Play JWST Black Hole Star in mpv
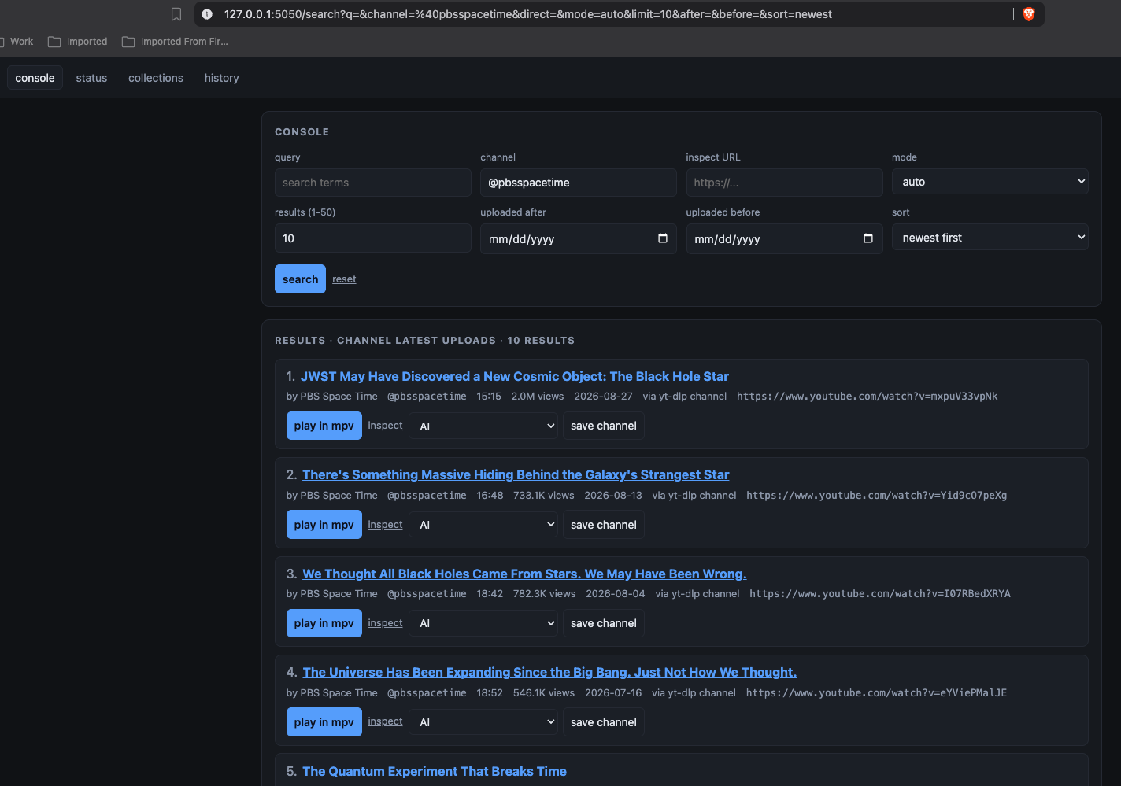 pyautogui.click(x=324, y=426)
